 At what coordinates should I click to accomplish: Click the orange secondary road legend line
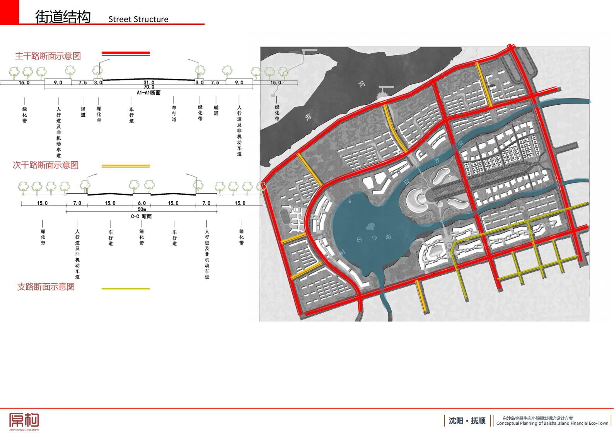pyautogui.click(x=125, y=166)
